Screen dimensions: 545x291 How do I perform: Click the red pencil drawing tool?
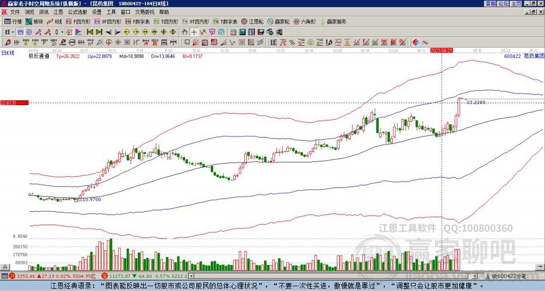click(6, 42)
